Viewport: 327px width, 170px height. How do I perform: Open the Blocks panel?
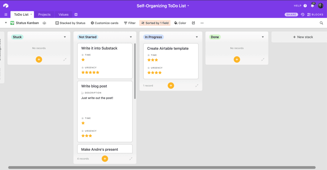[315, 15]
